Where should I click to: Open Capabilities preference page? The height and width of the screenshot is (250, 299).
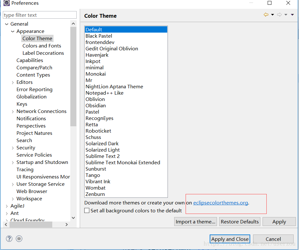(30, 60)
